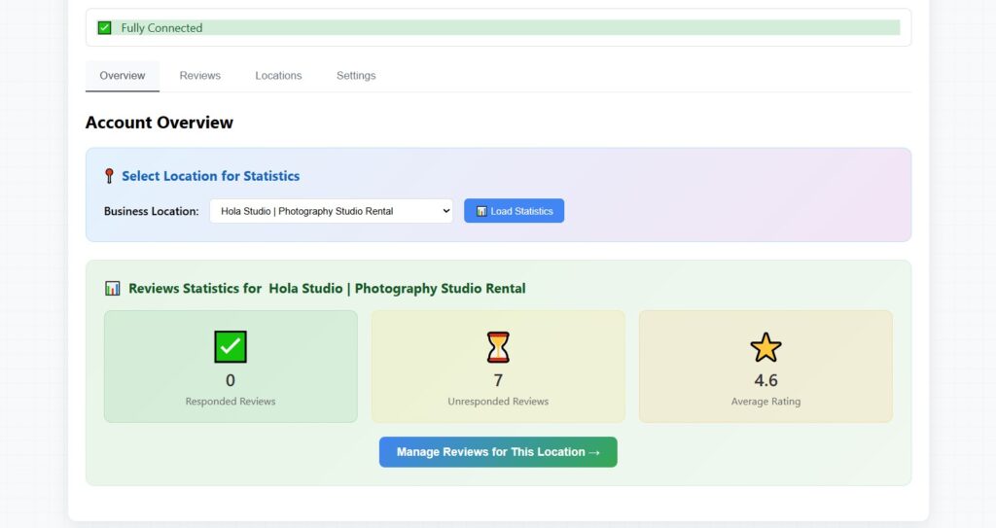Click the green checkmark beside Fully Connected

coord(105,28)
